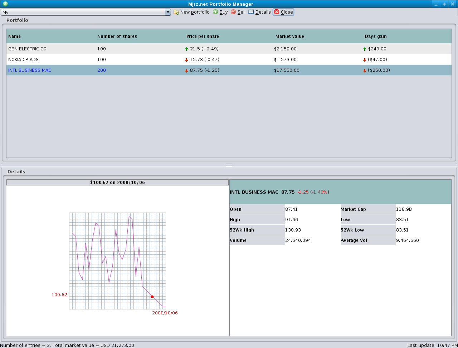Maximize the Portfolio Manager window
Image resolution: width=458 pixels, height=348 pixels.
tap(444, 4)
